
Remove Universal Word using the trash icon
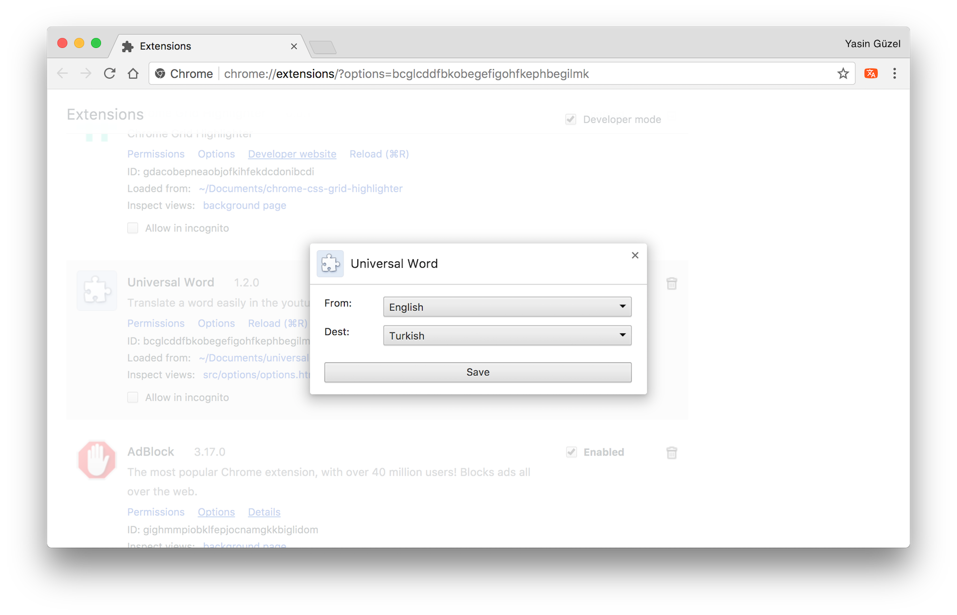tap(671, 284)
